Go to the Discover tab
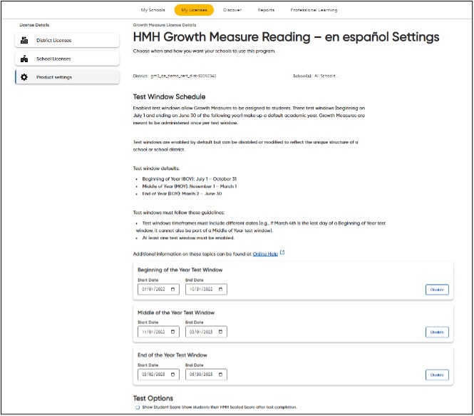Viewport: 474px width, 416px height. click(232, 10)
